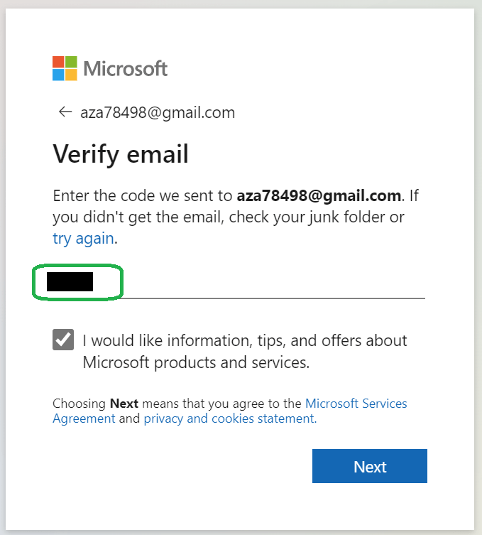This screenshot has height=535, width=482.
Task: Click the bold "Next" word in the agreement text
Action: [124, 404]
